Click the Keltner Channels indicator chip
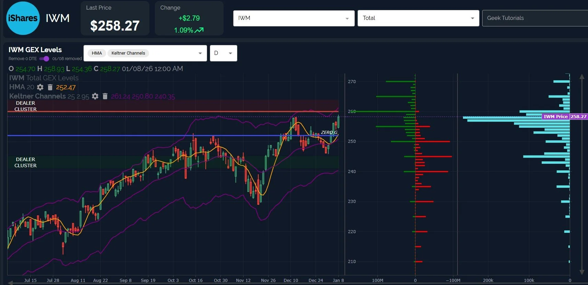This screenshot has width=588, height=285. coord(128,53)
